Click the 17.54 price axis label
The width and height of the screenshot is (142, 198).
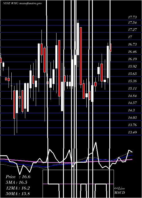[132, 23]
